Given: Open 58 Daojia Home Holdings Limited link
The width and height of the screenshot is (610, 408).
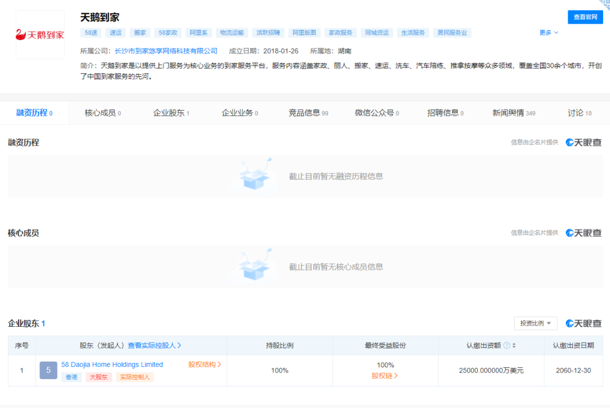Looking at the screenshot, I should tap(112, 365).
